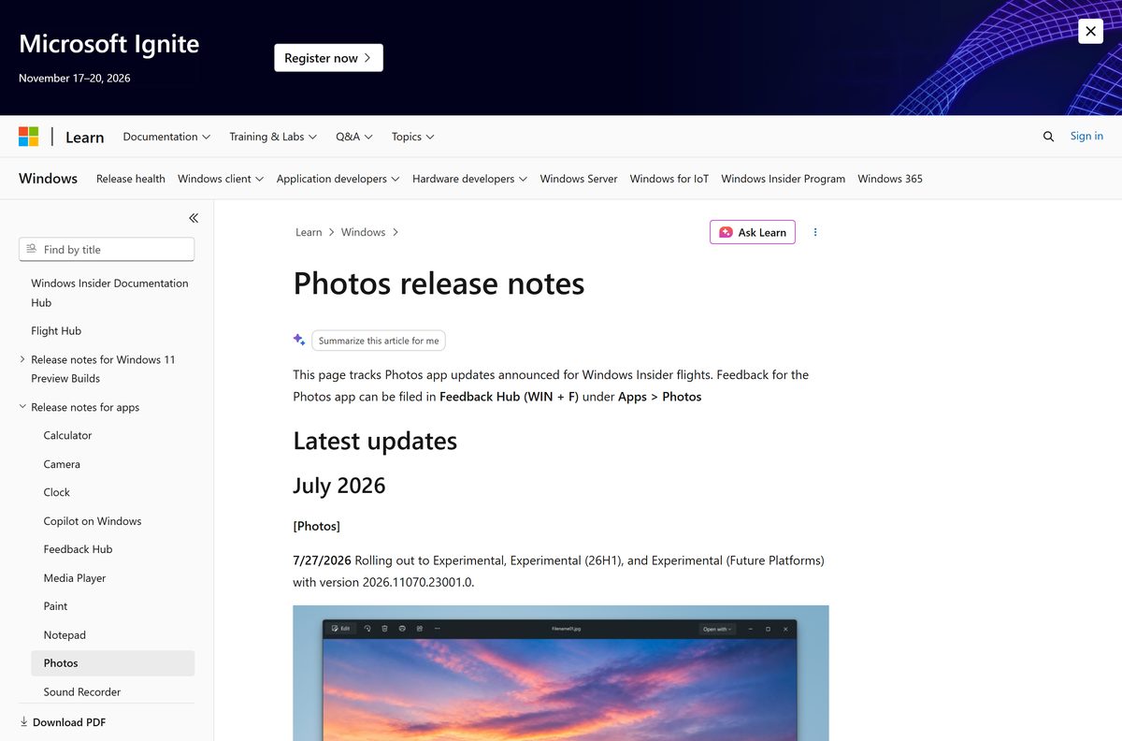The width and height of the screenshot is (1122, 741).
Task: Select Clock release notes
Action: tap(57, 492)
